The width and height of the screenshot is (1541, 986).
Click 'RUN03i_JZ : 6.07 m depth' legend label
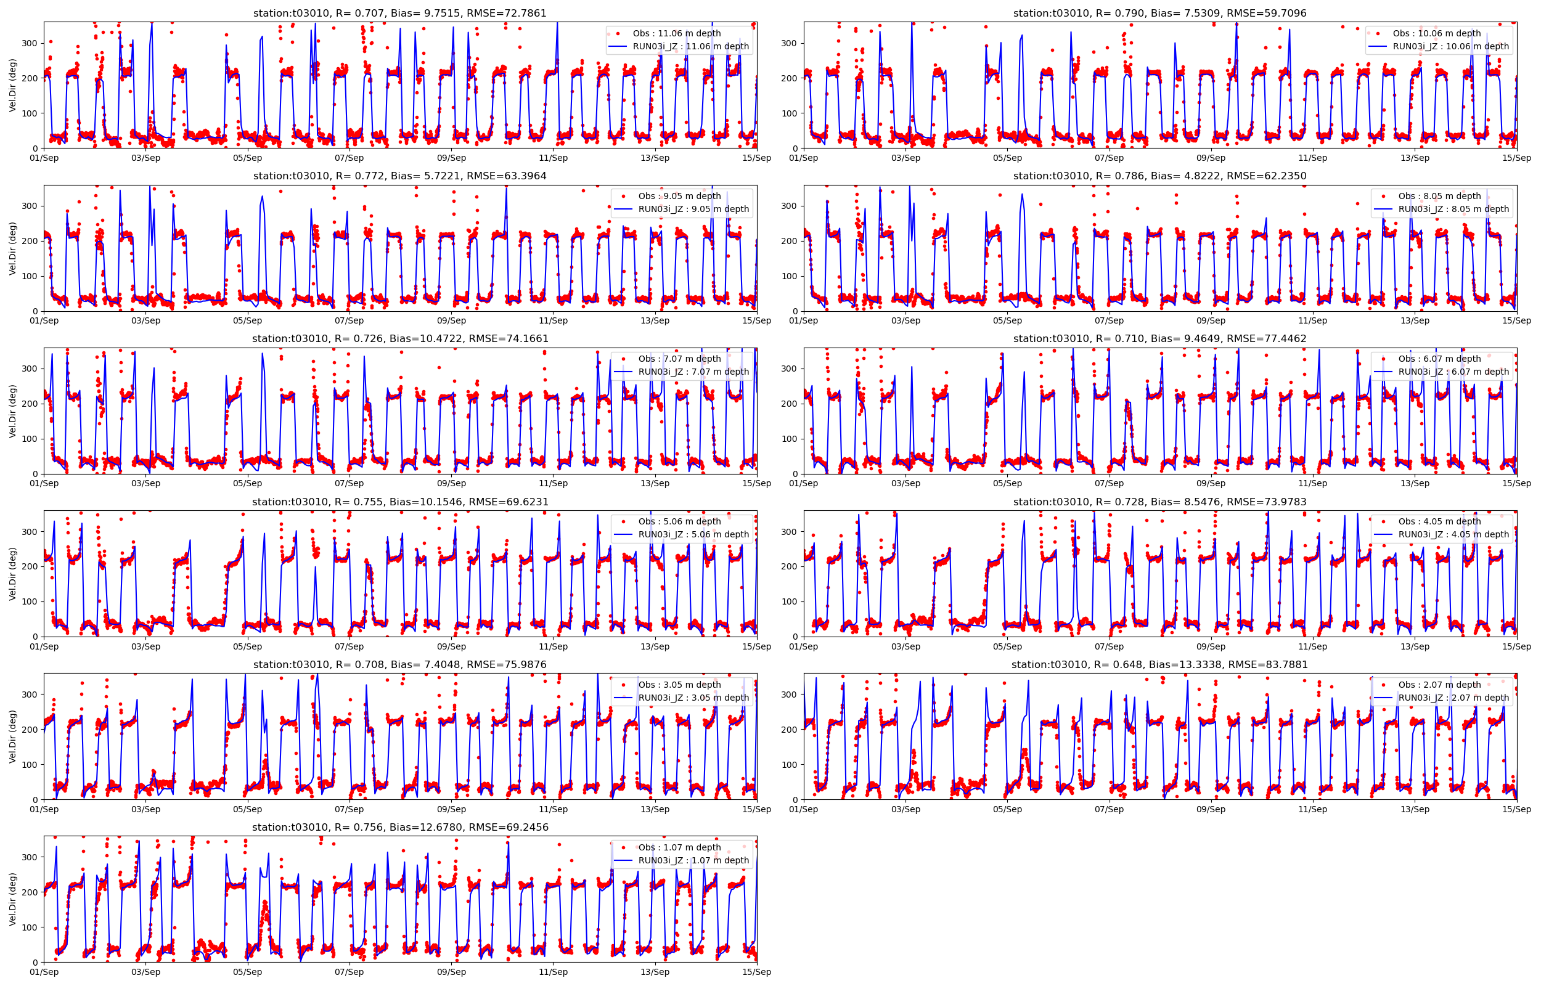pyautogui.click(x=1453, y=372)
